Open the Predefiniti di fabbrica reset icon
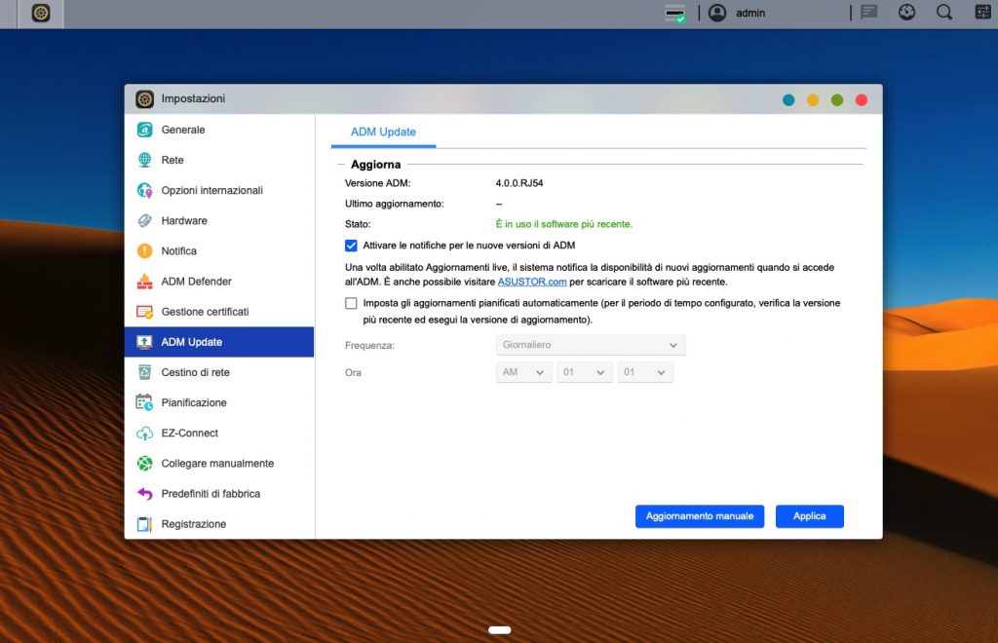 [144, 494]
